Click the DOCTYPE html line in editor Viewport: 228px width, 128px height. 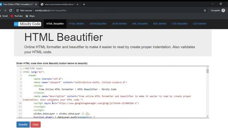[x=33, y=68]
